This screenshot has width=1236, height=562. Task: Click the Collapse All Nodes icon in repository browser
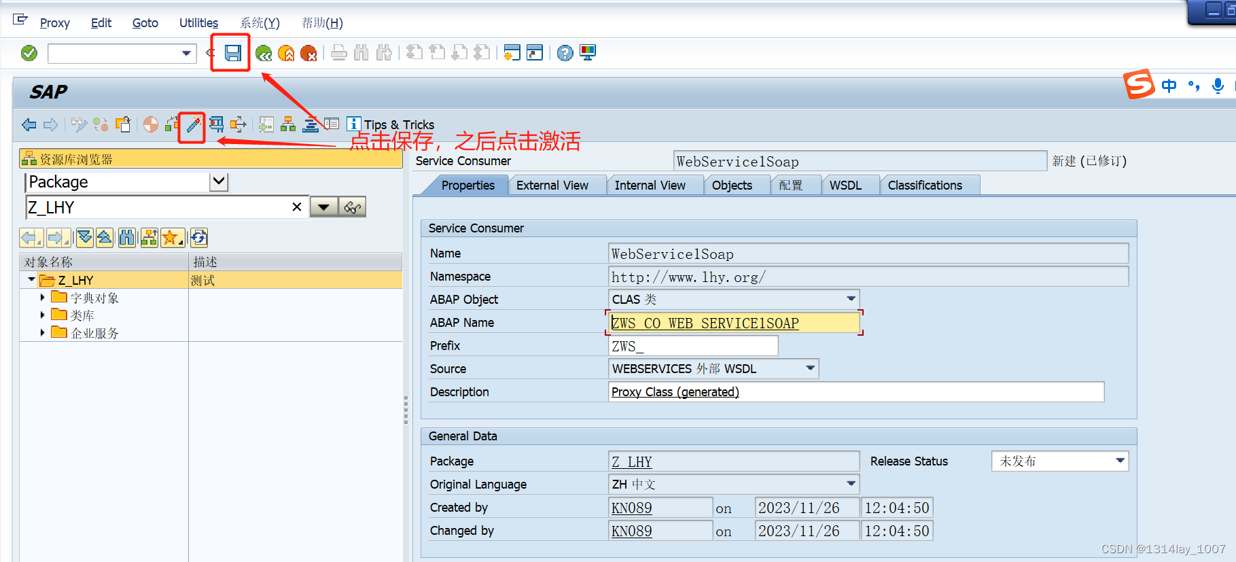click(x=105, y=237)
